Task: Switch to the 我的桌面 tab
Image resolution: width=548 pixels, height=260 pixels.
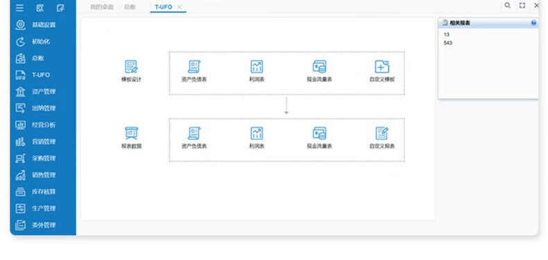Action: 102,7
